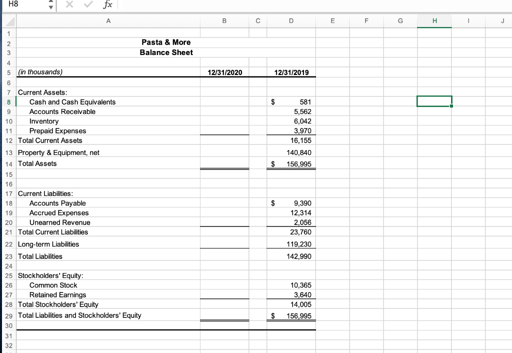Select column H header

pos(434,21)
